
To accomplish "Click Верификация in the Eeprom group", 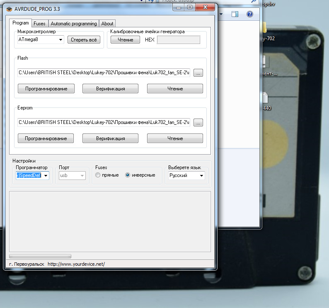I will pos(110,138).
